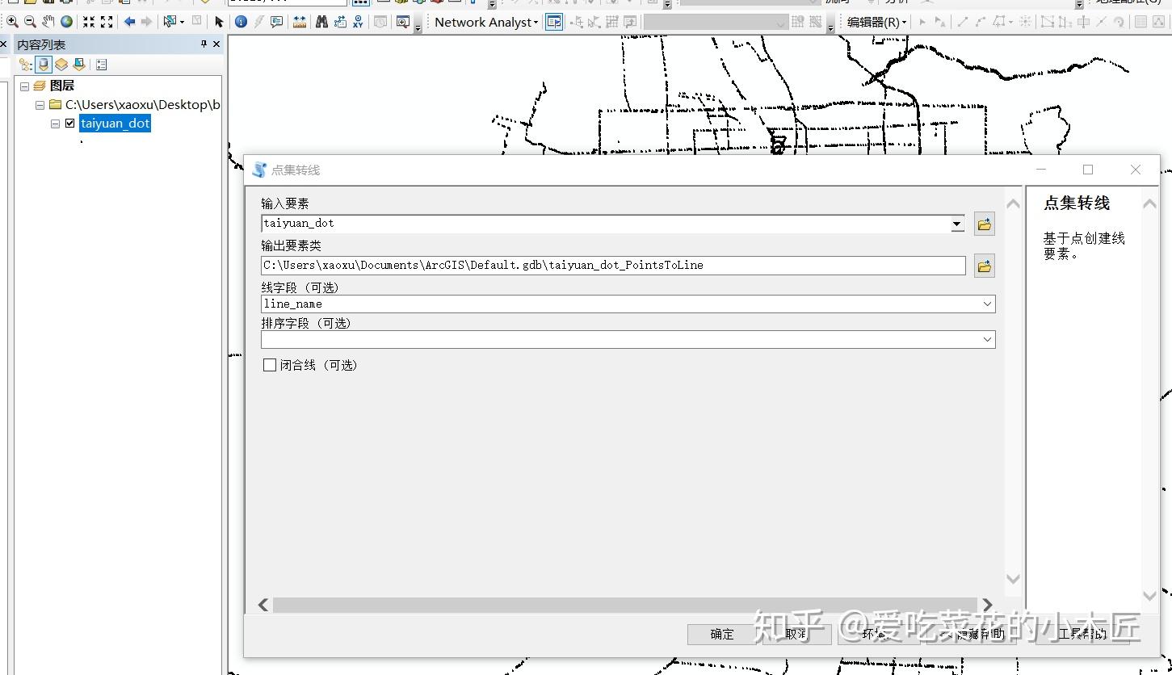Select the Identify tool
The width and height of the screenshot is (1172, 675).
pyautogui.click(x=242, y=21)
